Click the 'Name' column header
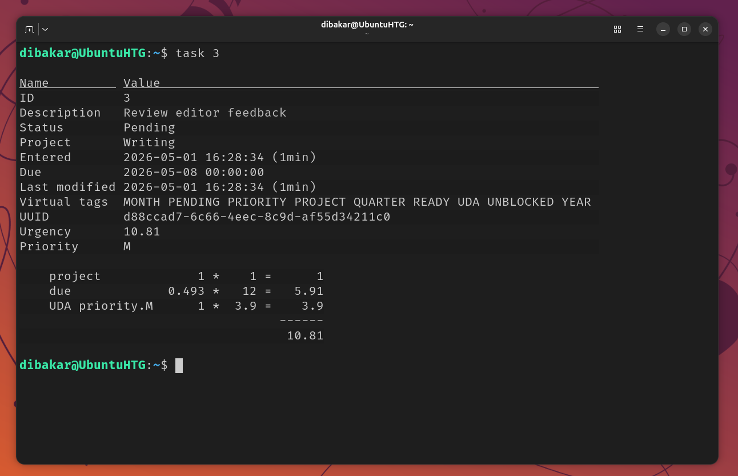This screenshot has width=738, height=476. (34, 83)
